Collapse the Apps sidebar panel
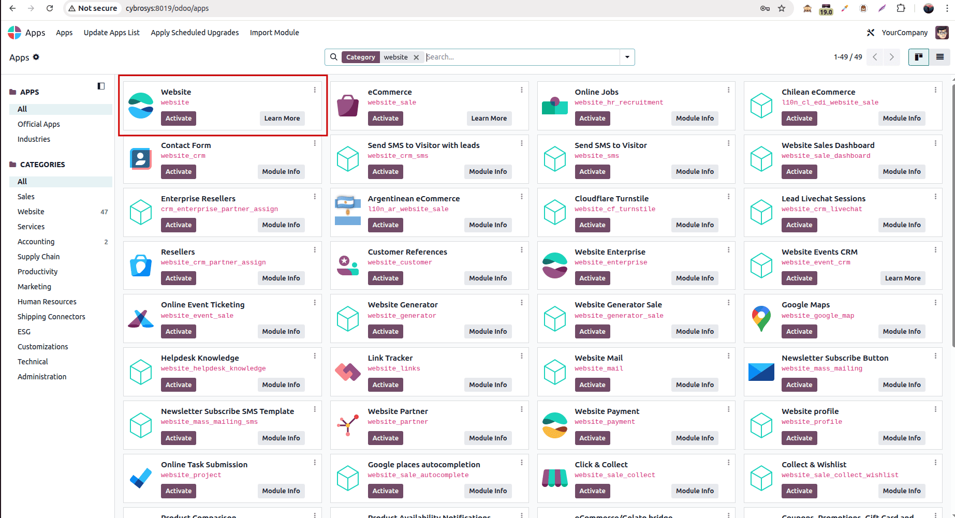Viewport: 955px width, 518px height. click(101, 86)
